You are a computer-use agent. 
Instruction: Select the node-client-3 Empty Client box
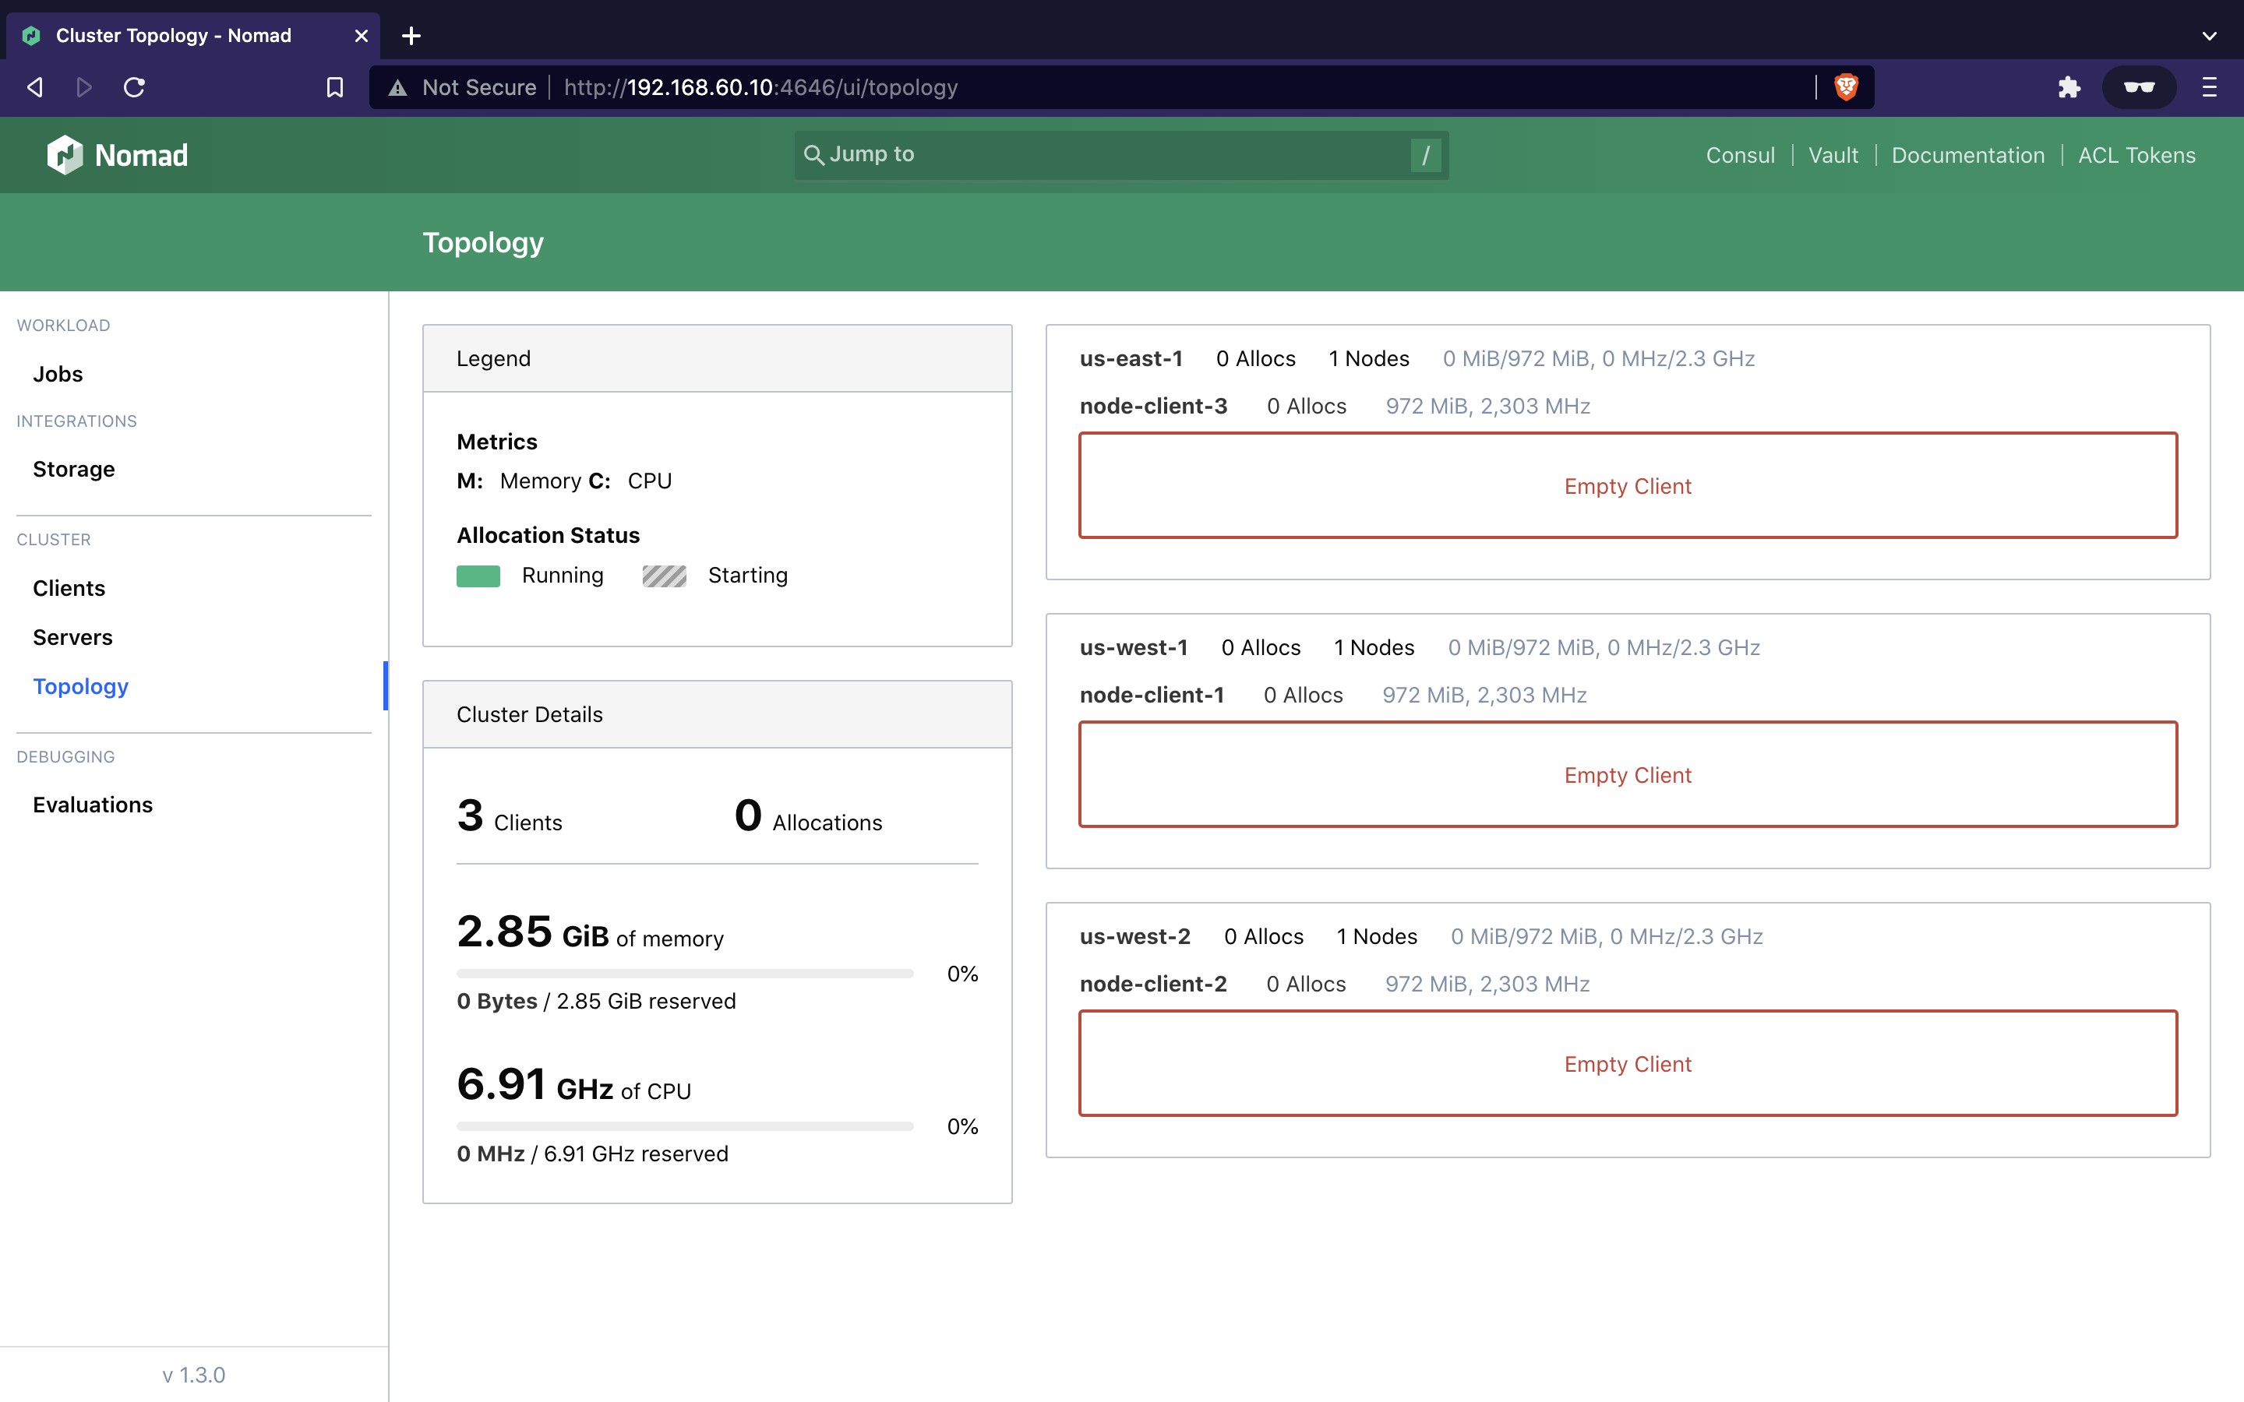1628,485
